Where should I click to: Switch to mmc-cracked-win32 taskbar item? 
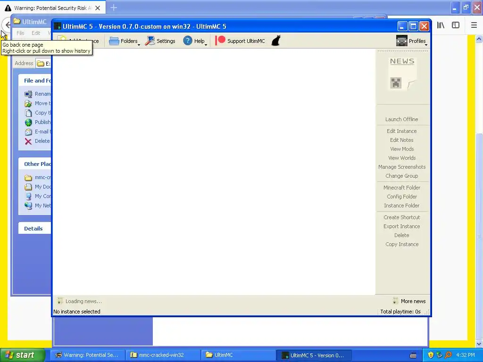(163, 355)
